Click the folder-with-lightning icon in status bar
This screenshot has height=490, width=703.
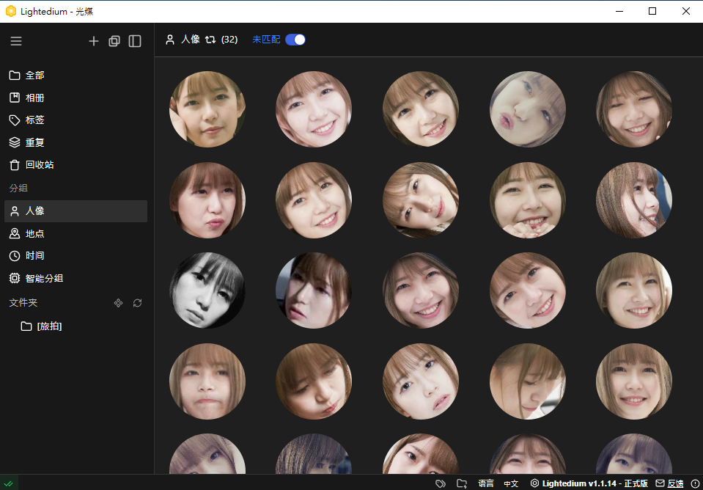pyautogui.click(x=462, y=483)
